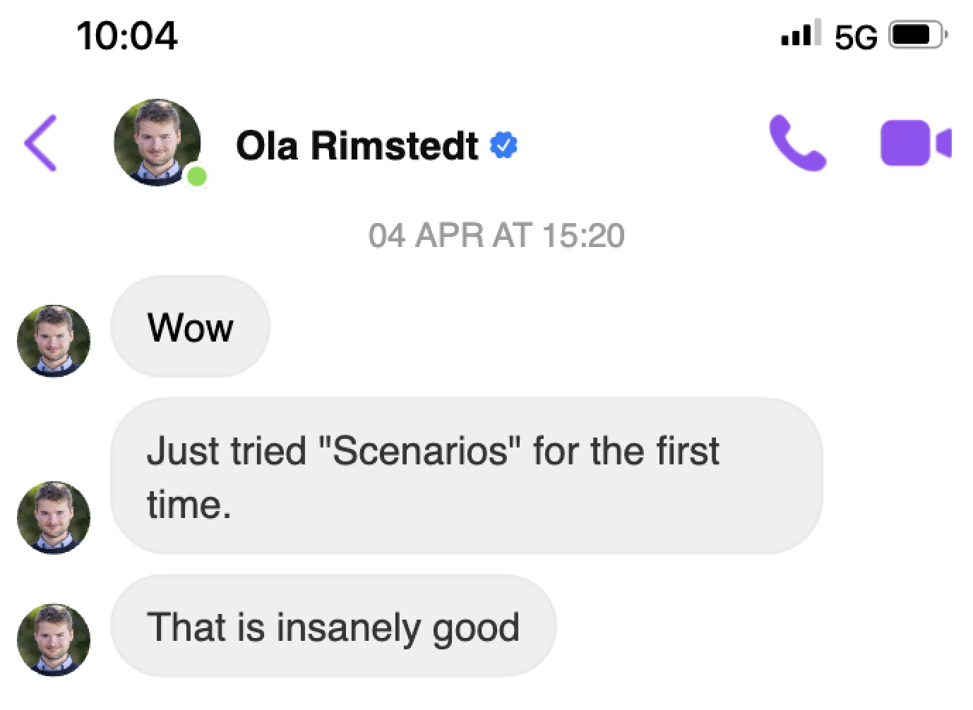The width and height of the screenshot is (973, 710).
Task: Tap the green online status dot
Action: [198, 176]
